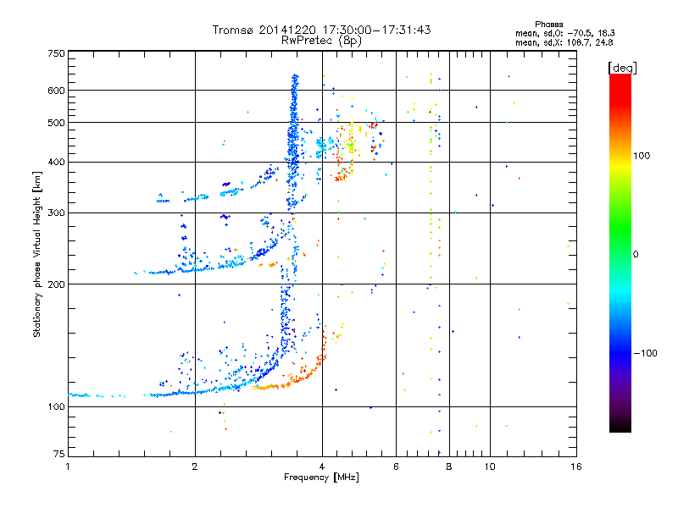Select the 'mean, sd,O: -70.5, 18.3' line
Screen dimensions: 678x508
click(x=564, y=33)
